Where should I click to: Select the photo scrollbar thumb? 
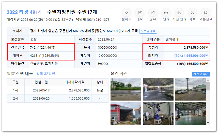pos(208,86)
